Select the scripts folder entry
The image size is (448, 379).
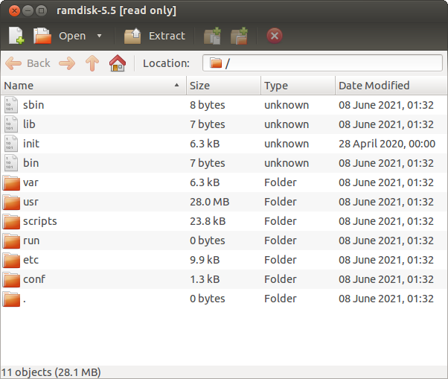[x=39, y=221]
